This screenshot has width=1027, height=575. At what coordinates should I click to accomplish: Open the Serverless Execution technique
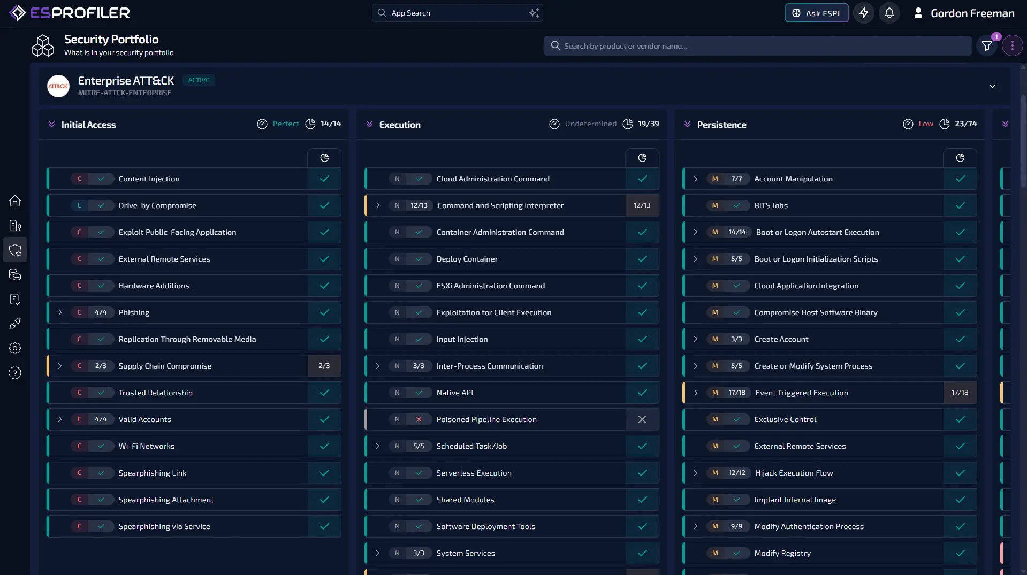pyautogui.click(x=512, y=473)
